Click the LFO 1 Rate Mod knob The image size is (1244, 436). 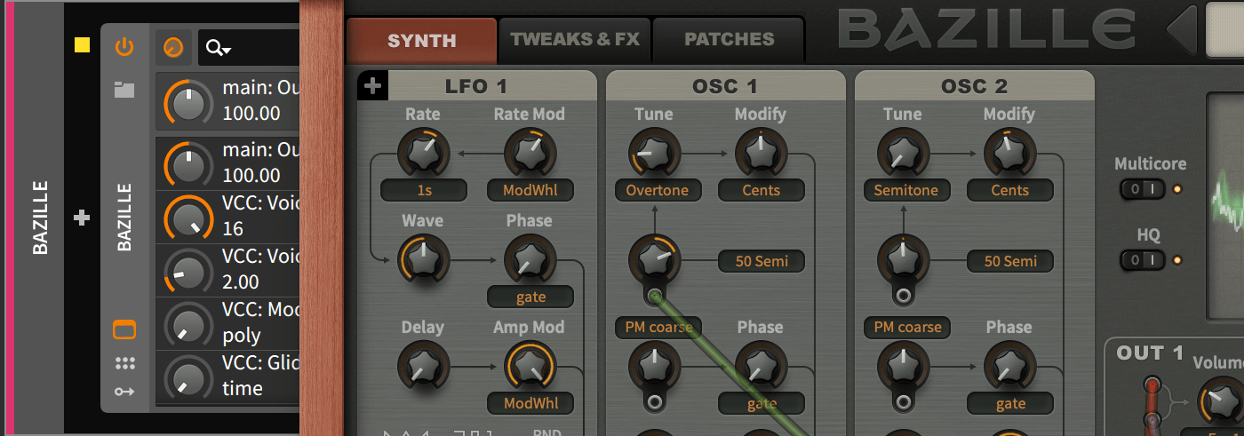[x=530, y=153]
